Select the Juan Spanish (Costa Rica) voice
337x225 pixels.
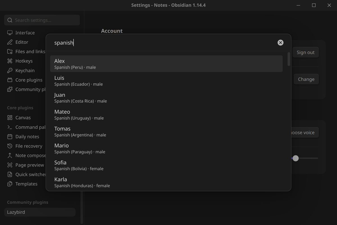(x=166, y=97)
